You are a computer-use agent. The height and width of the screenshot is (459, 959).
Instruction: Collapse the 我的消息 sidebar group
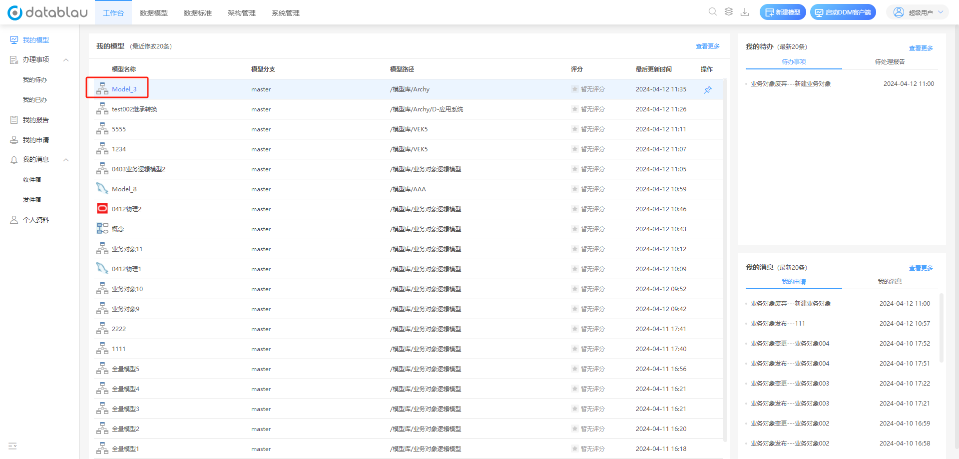[x=66, y=160]
